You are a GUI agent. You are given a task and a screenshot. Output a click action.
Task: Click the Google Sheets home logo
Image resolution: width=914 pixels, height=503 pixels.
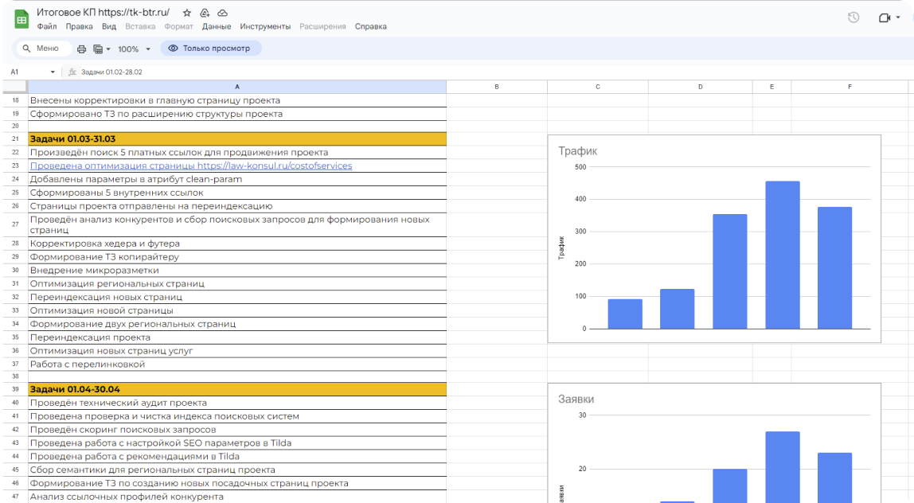coord(22,18)
